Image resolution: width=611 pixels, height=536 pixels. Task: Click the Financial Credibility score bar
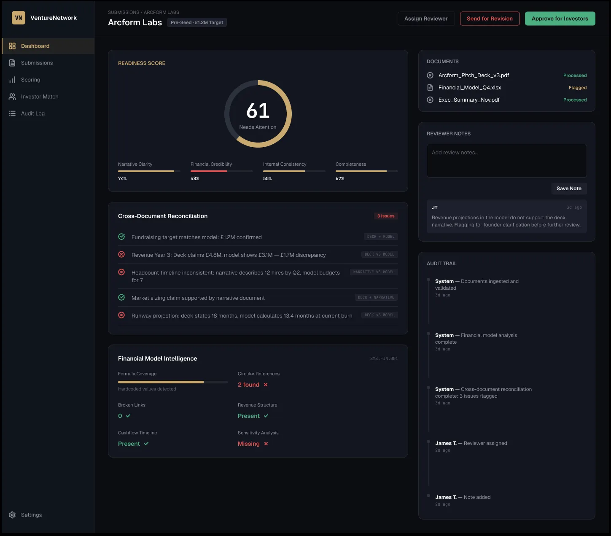tap(222, 171)
